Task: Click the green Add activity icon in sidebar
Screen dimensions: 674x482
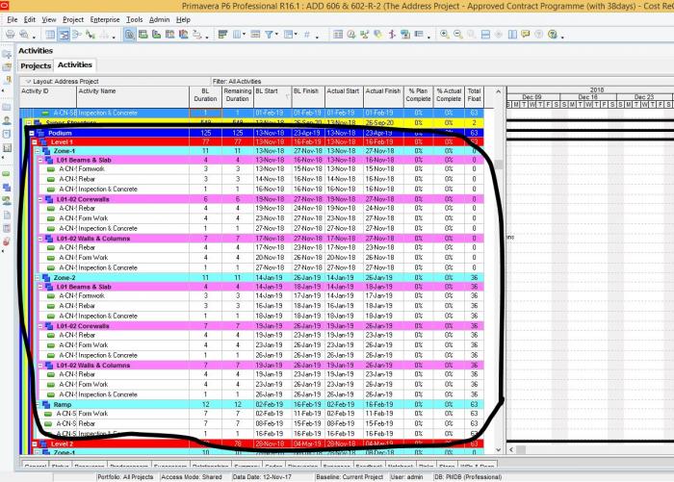Action: pos(7,174)
